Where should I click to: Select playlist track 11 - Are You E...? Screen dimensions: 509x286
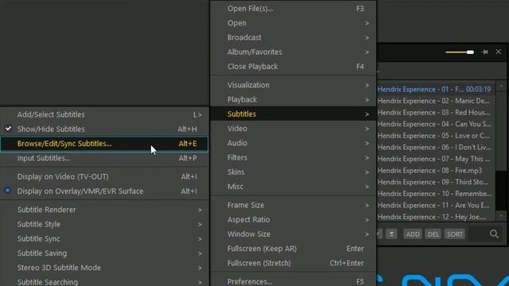[x=436, y=205]
